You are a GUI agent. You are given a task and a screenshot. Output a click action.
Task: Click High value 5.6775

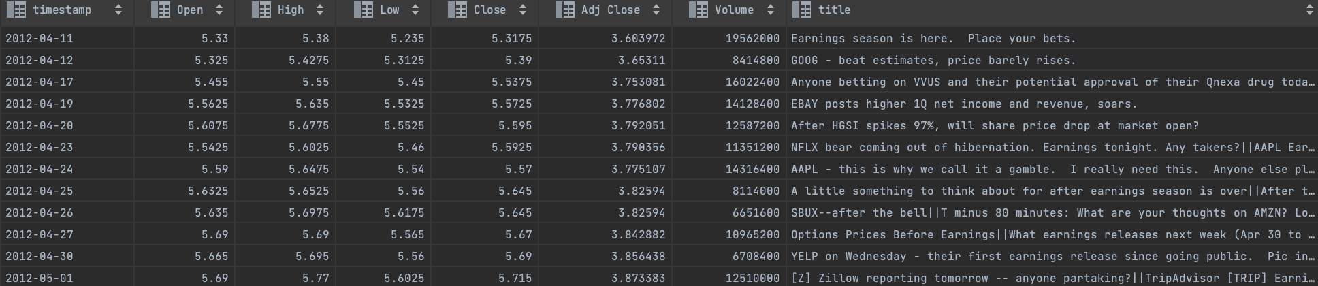pyautogui.click(x=309, y=126)
